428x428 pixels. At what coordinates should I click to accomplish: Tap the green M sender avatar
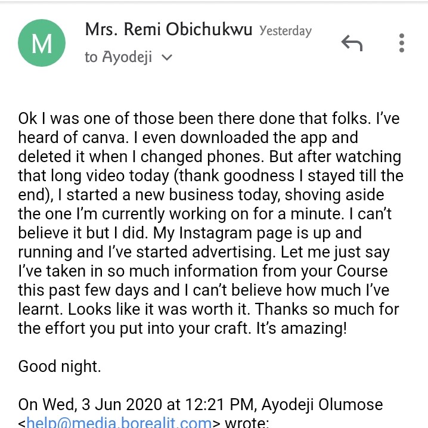pos(42,43)
